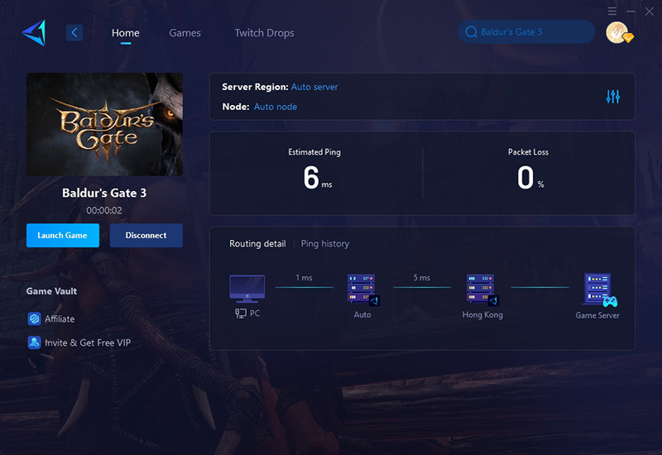The image size is (662, 455).
Task: Open Invite & Get Free VIP
Action: (88, 342)
